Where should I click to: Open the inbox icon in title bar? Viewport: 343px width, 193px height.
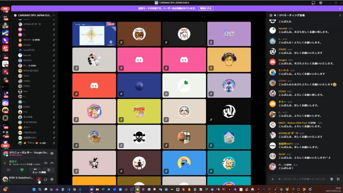point(313,3)
